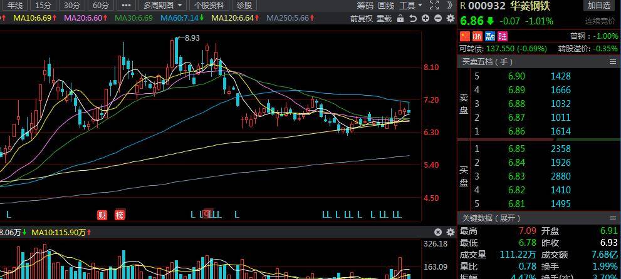Close the volume sub-chart panel
The width and height of the screenshot is (621, 279).
pos(437,232)
